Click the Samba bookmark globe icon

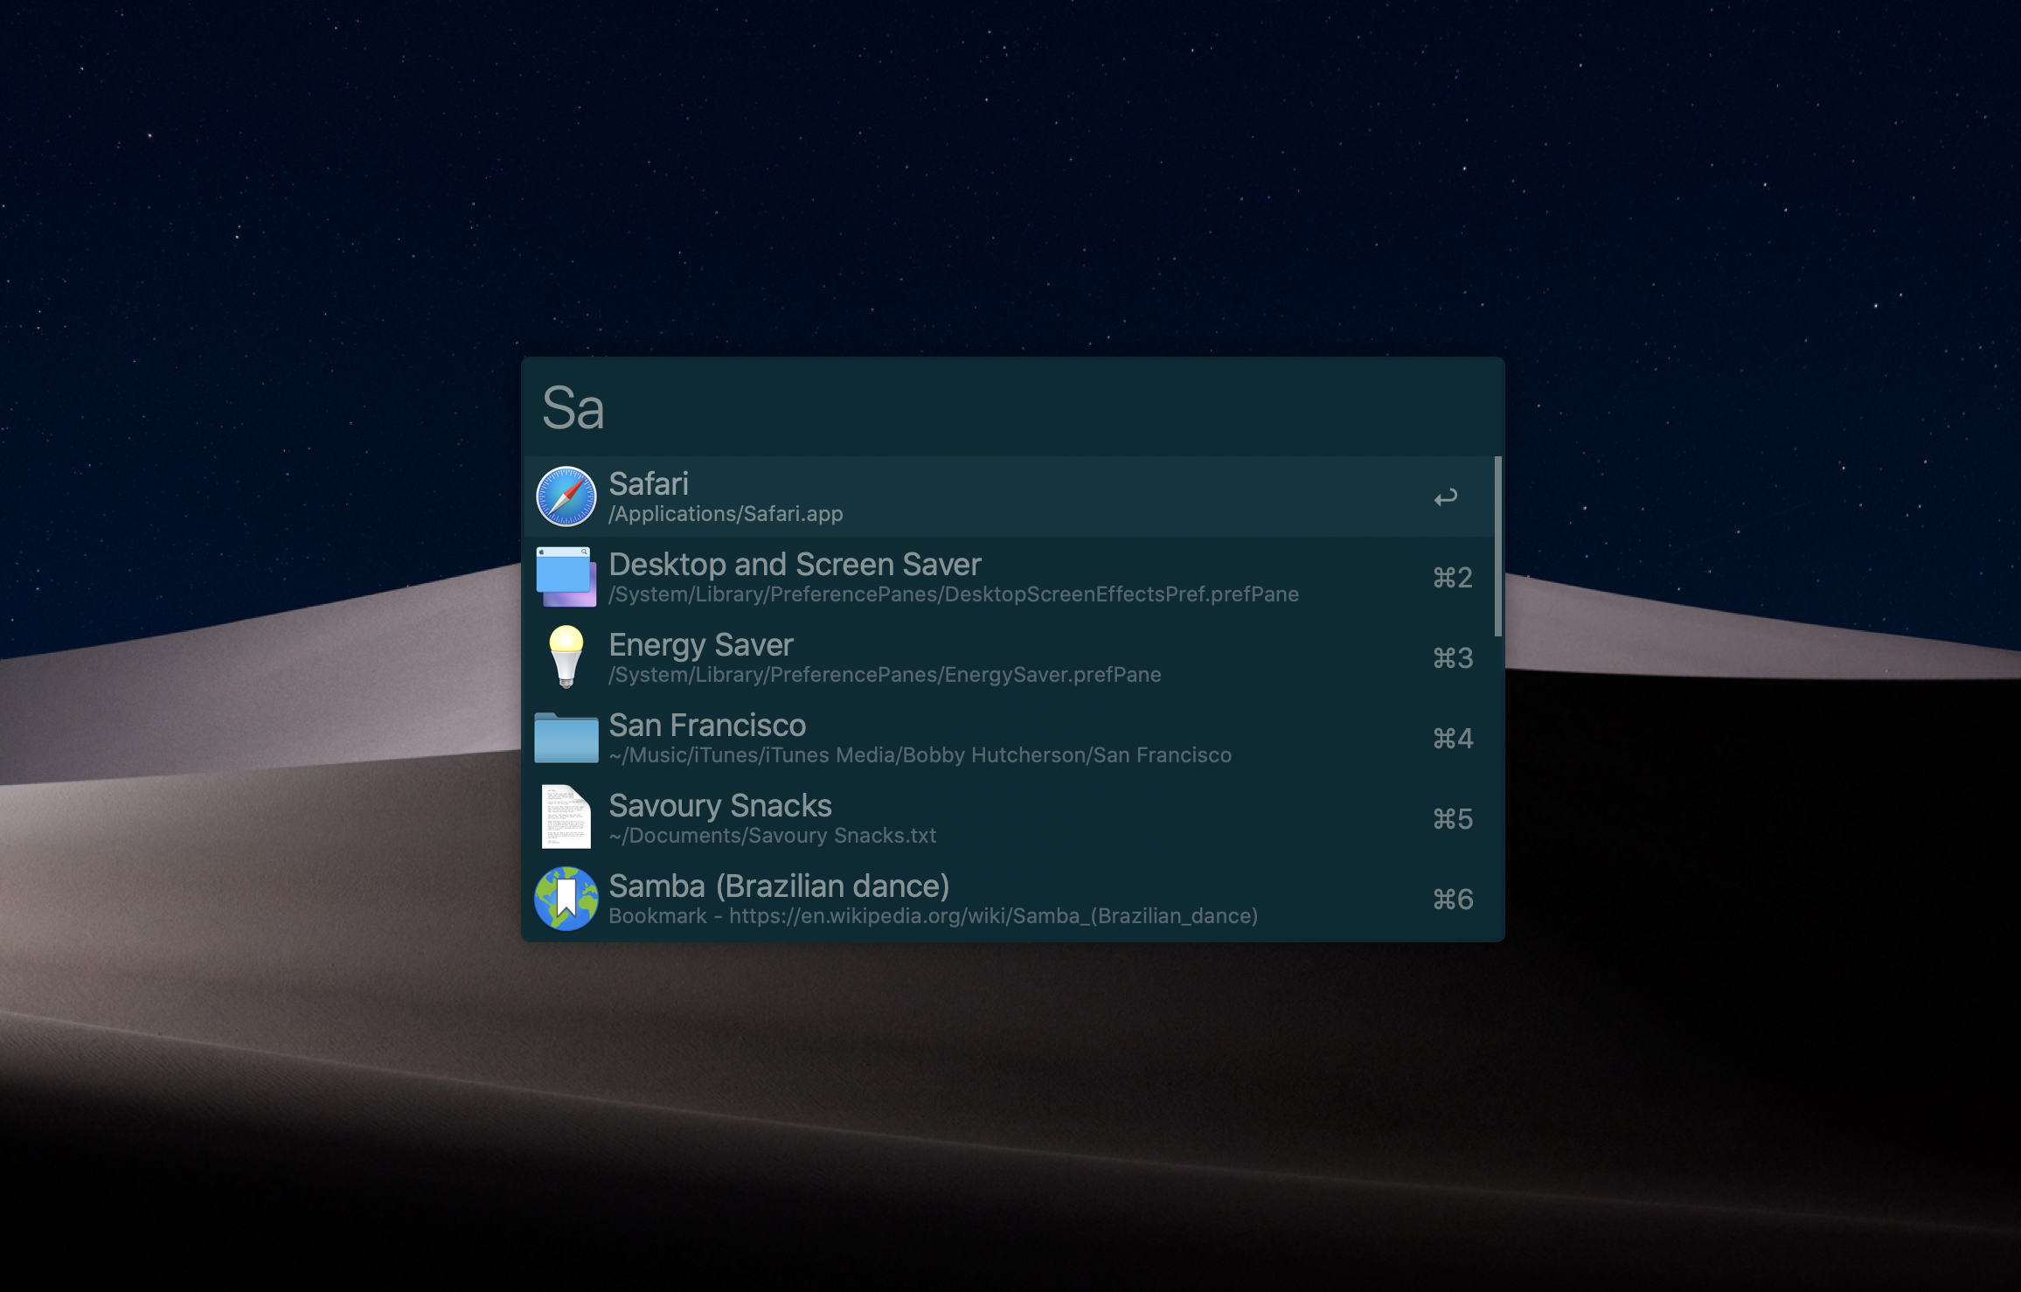(x=566, y=899)
